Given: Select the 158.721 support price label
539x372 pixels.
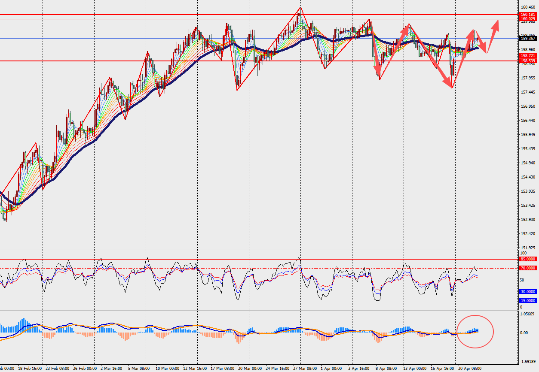Looking at the screenshot, I should (x=527, y=56).
